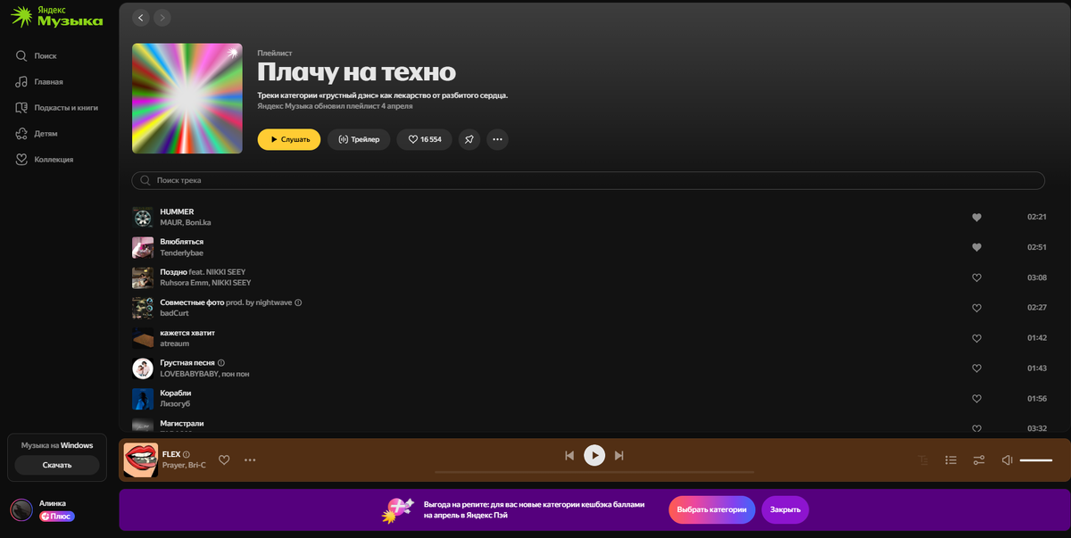1071x538 pixels.
Task: Like the playlist with 16 554 button
Action: tap(425, 139)
